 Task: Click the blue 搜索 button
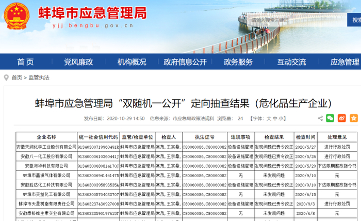354,20
